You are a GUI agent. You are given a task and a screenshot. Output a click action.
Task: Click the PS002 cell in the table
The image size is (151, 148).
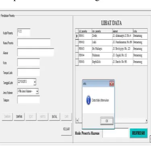coord(85,42)
